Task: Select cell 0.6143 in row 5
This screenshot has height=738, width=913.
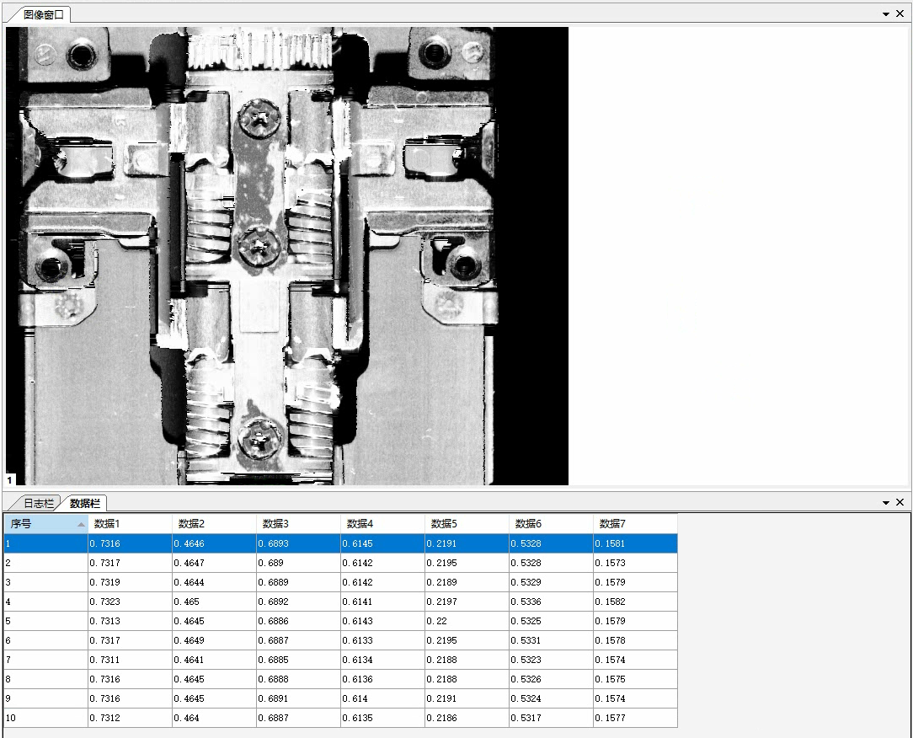Action: 382,621
